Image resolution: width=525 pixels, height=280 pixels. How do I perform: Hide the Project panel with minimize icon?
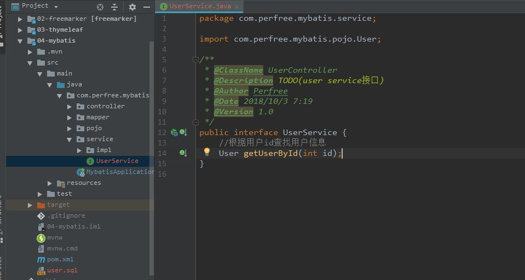click(x=147, y=7)
